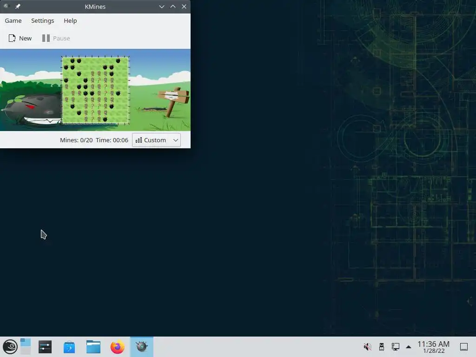This screenshot has width=476, height=357.
Task: Open Discover software center from taskbar
Action: [x=69, y=347]
